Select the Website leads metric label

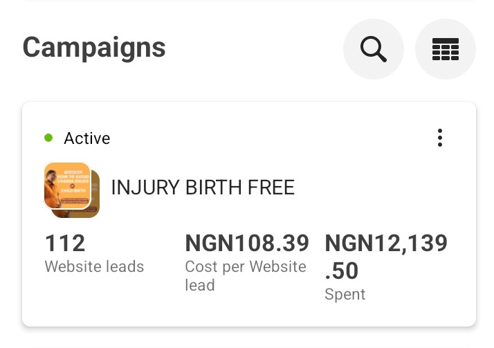coord(94,266)
